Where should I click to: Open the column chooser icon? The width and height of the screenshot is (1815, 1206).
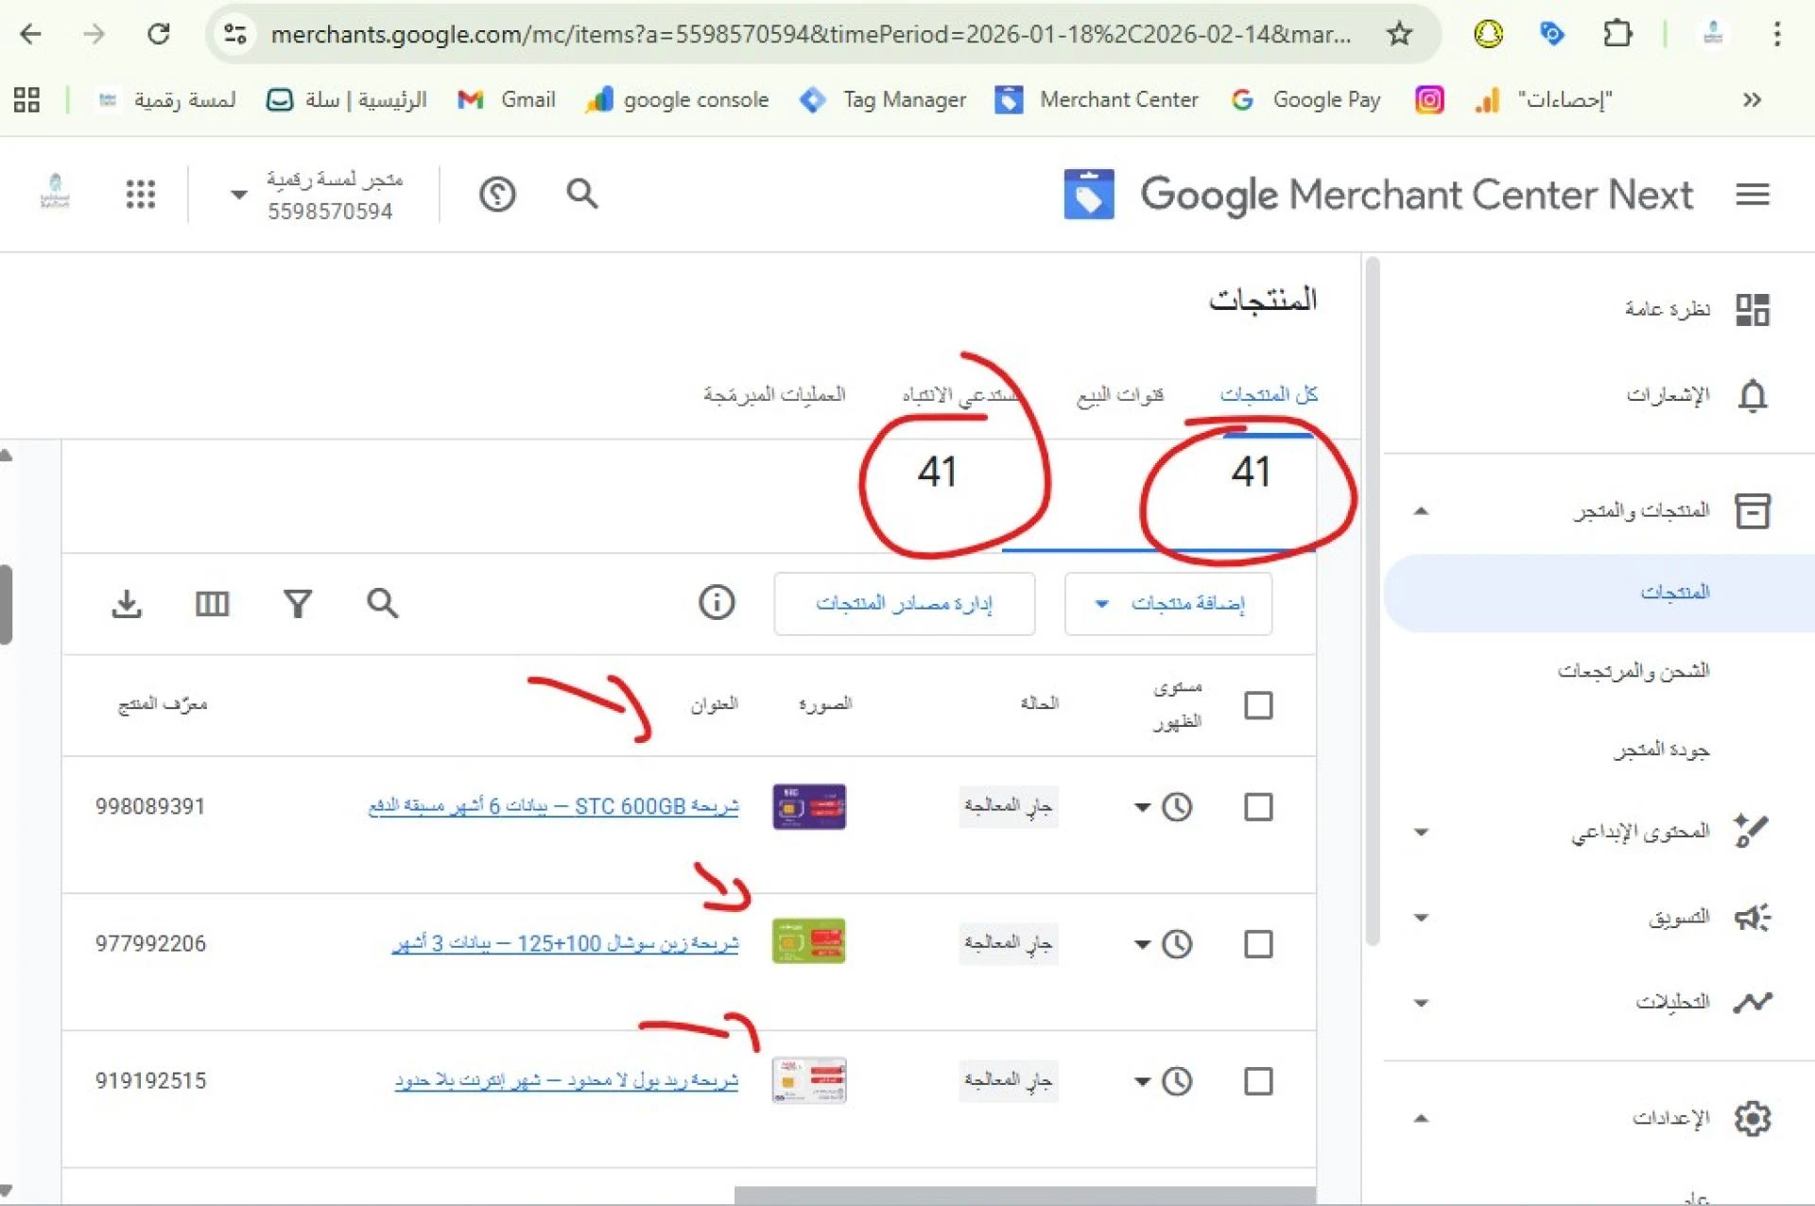212,603
